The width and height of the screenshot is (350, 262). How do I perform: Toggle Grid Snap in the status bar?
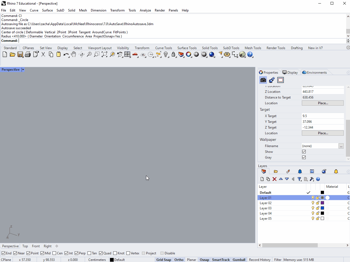(164, 260)
